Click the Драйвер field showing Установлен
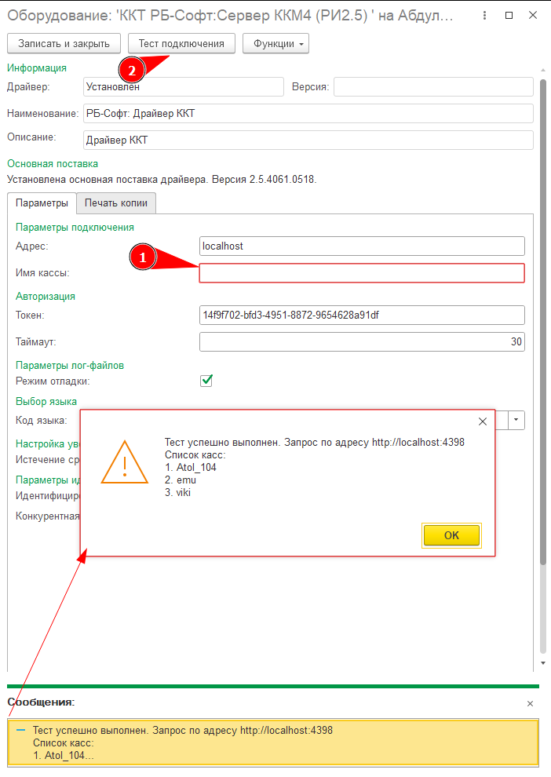551x777 pixels. tap(184, 86)
